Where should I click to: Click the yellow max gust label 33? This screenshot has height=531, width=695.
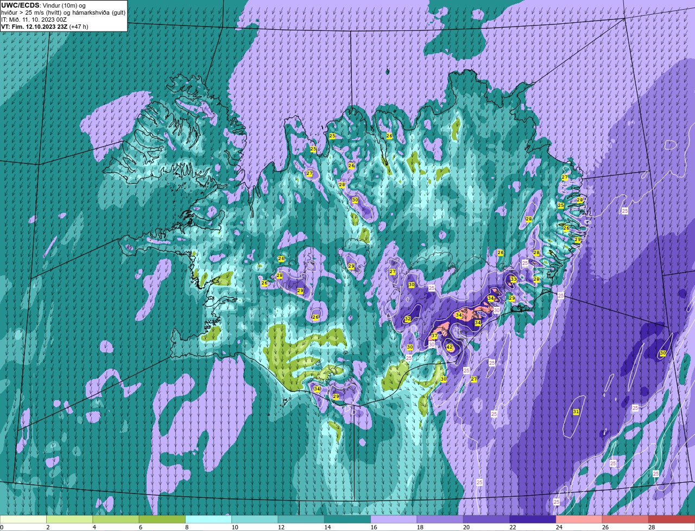514,279
